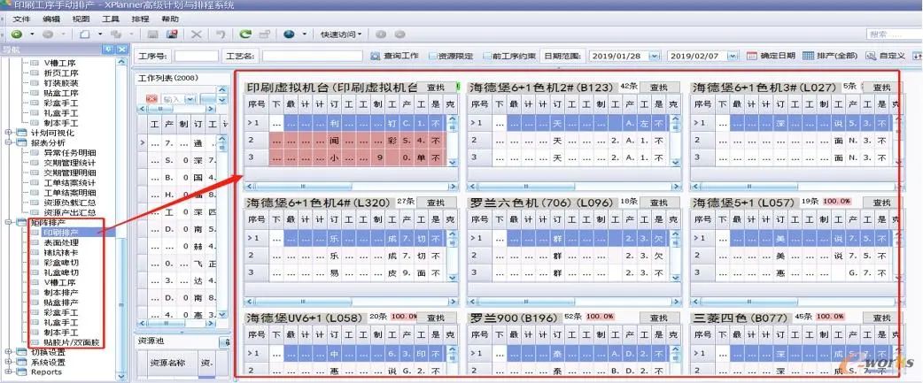The image size is (923, 383).
Task: Click the delete X icon in toolbar
Action: coord(196,34)
